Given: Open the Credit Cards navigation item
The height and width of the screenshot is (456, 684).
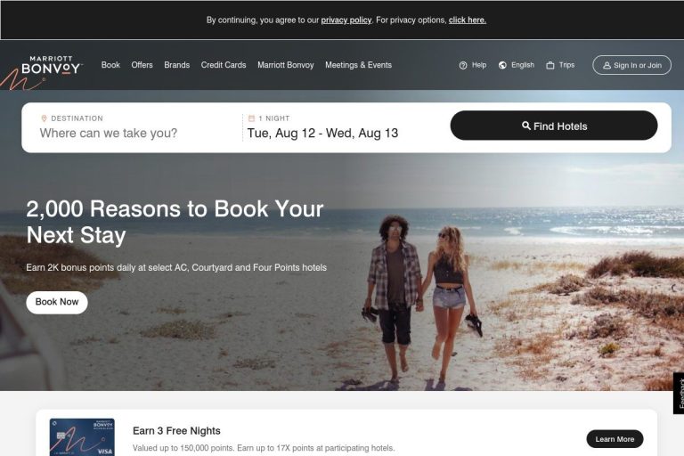Looking at the screenshot, I should (224, 65).
